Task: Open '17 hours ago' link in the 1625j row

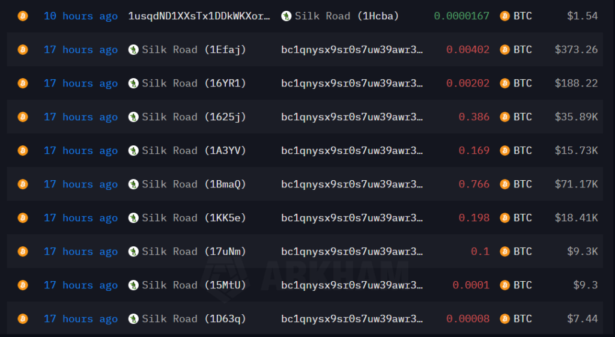Action: point(81,117)
